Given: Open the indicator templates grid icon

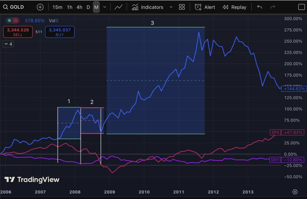Looking at the screenshot, I should [182, 7].
